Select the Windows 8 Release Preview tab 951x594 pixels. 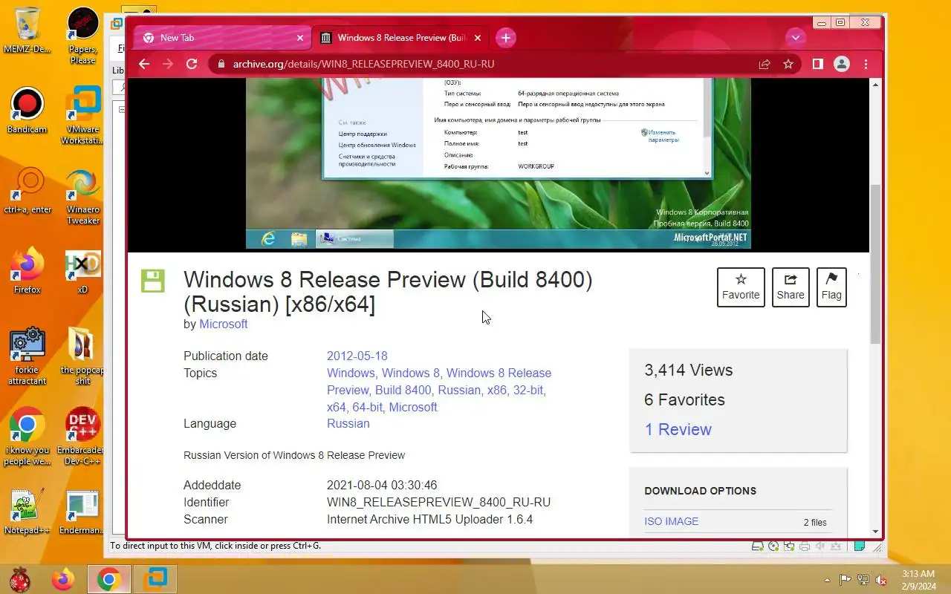(x=400, y=38)
